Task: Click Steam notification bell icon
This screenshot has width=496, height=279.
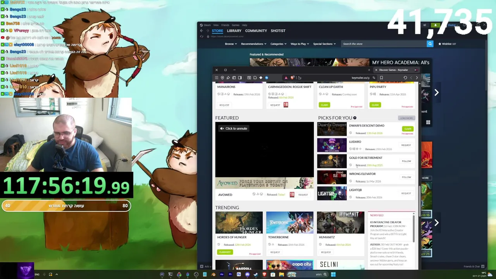Action: tap(435, 25)
